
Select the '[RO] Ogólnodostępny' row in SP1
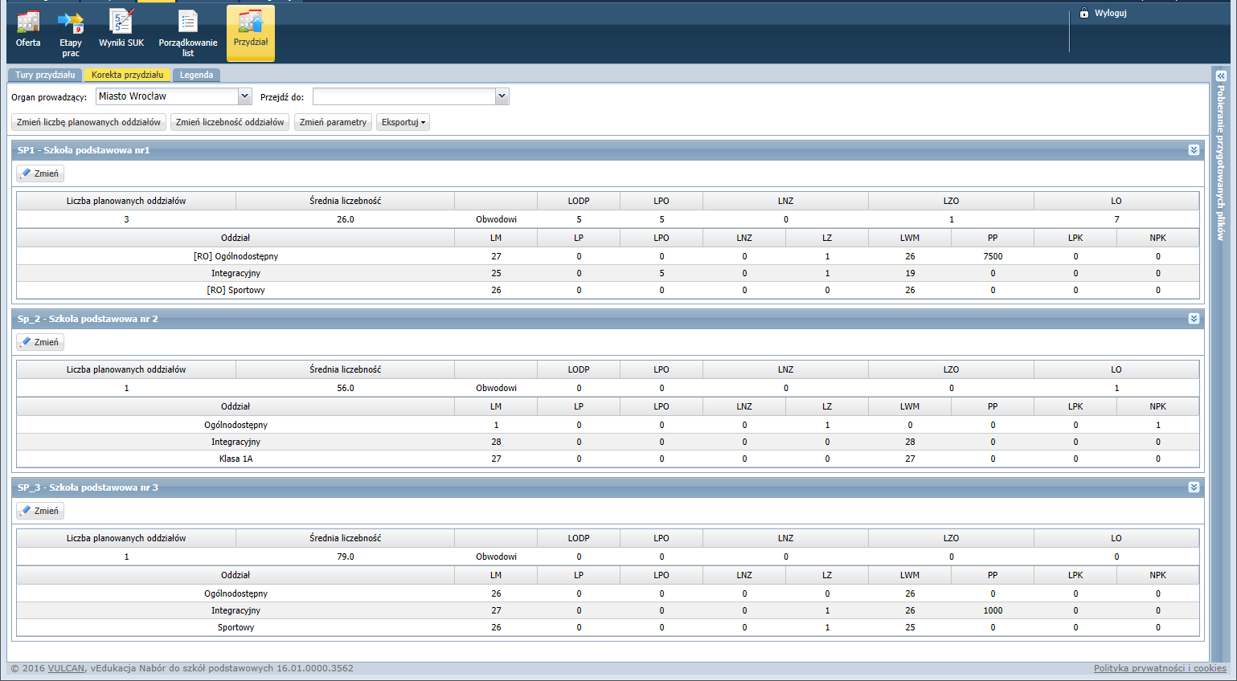pyautogui.click(x=608, y=256)
